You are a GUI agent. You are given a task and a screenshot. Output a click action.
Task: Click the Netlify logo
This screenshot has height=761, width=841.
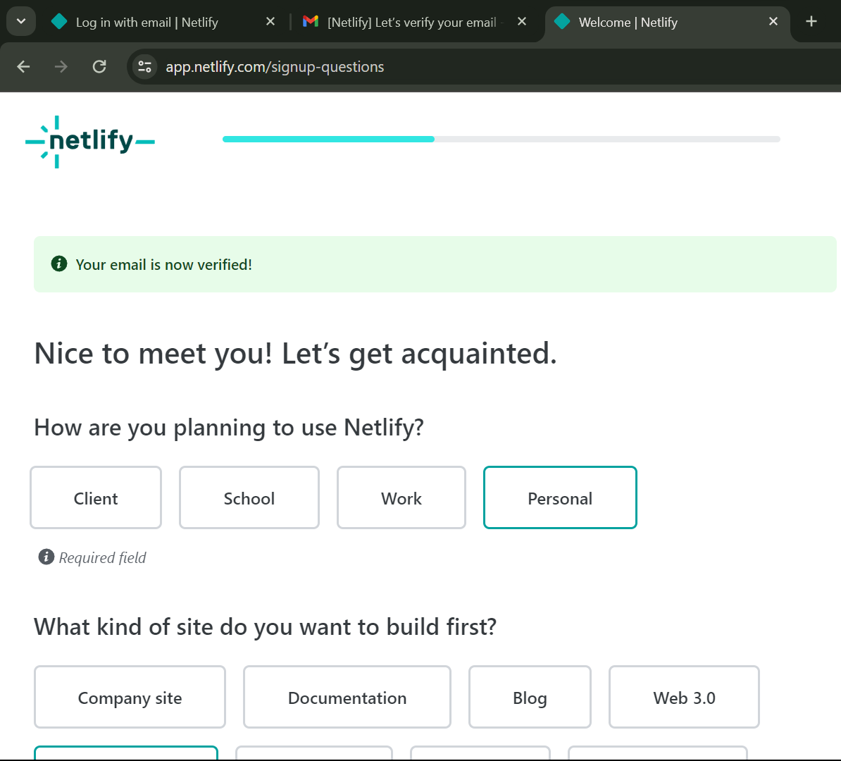pyautogui.click(x=89, y=141)
